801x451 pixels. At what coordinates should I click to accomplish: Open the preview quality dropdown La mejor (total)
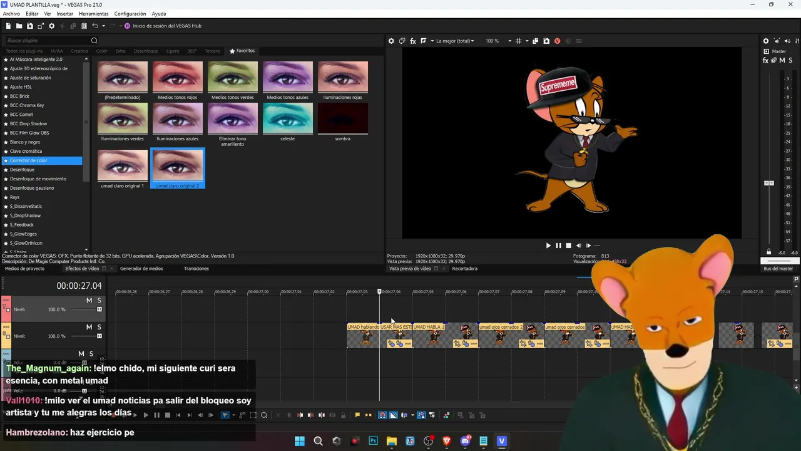click(455, 41)
